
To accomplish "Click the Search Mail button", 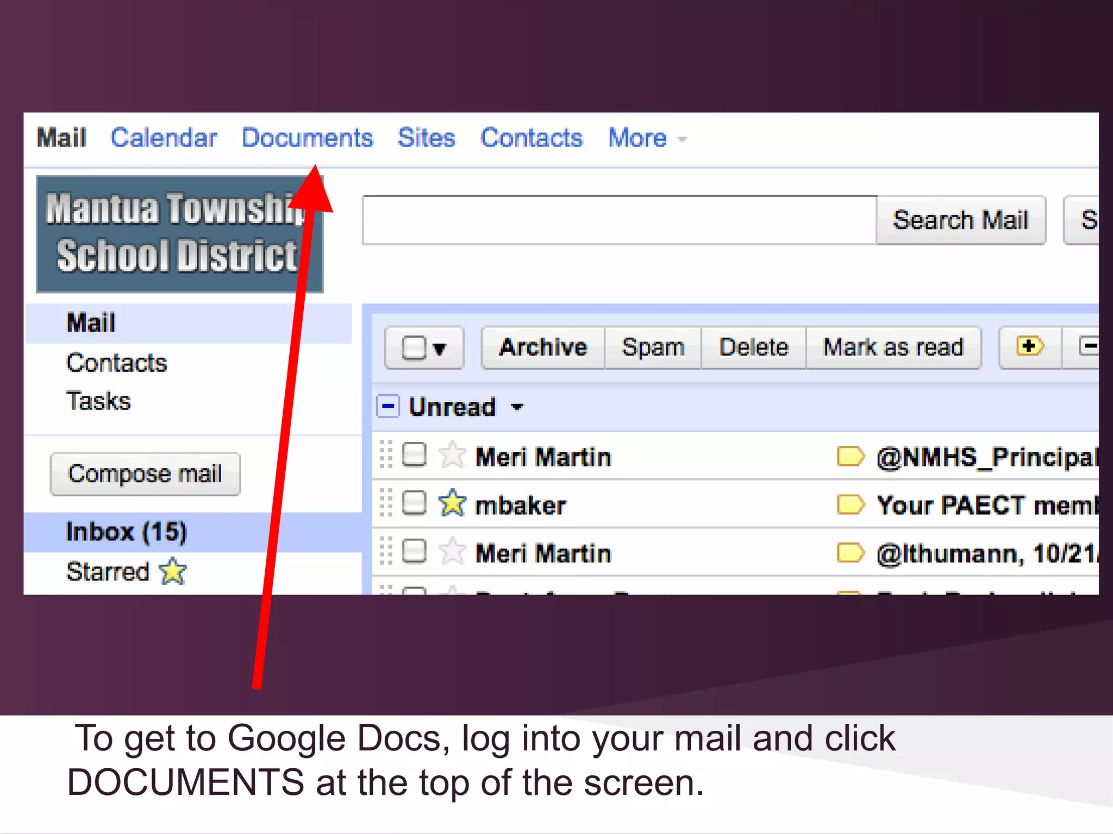I will point(960,220).
